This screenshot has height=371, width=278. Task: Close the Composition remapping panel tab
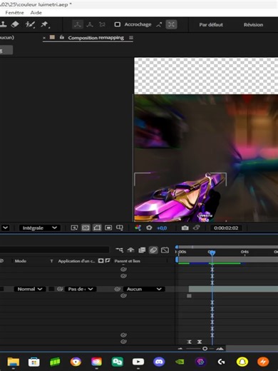click(44, 38)
